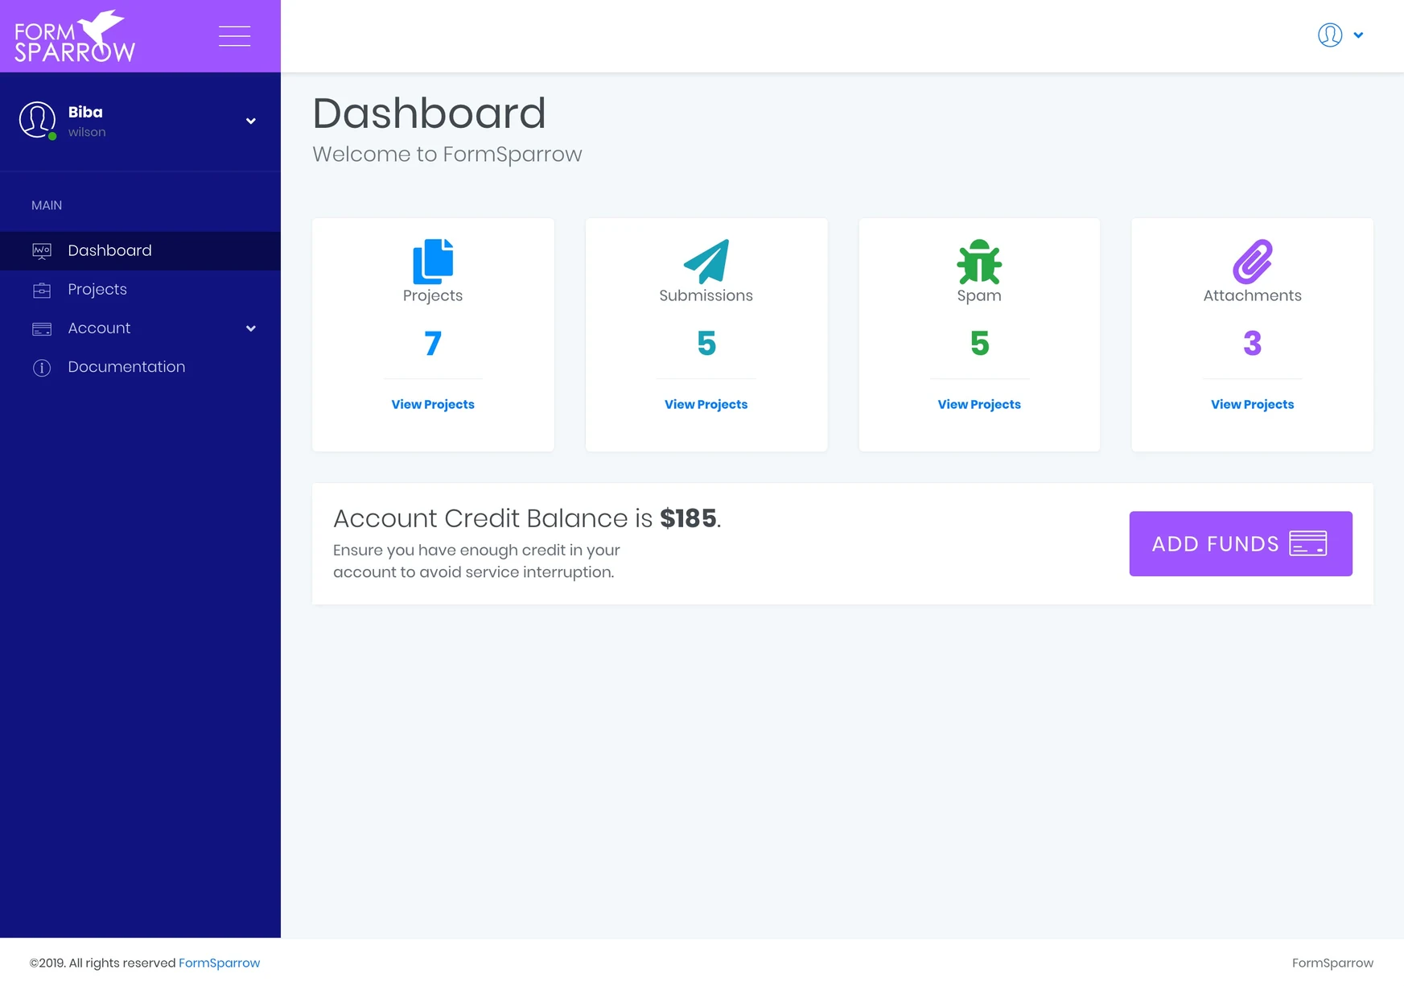
Task: Expand the top-right user dropdown arrow
Action: [x=1358, y=35]
